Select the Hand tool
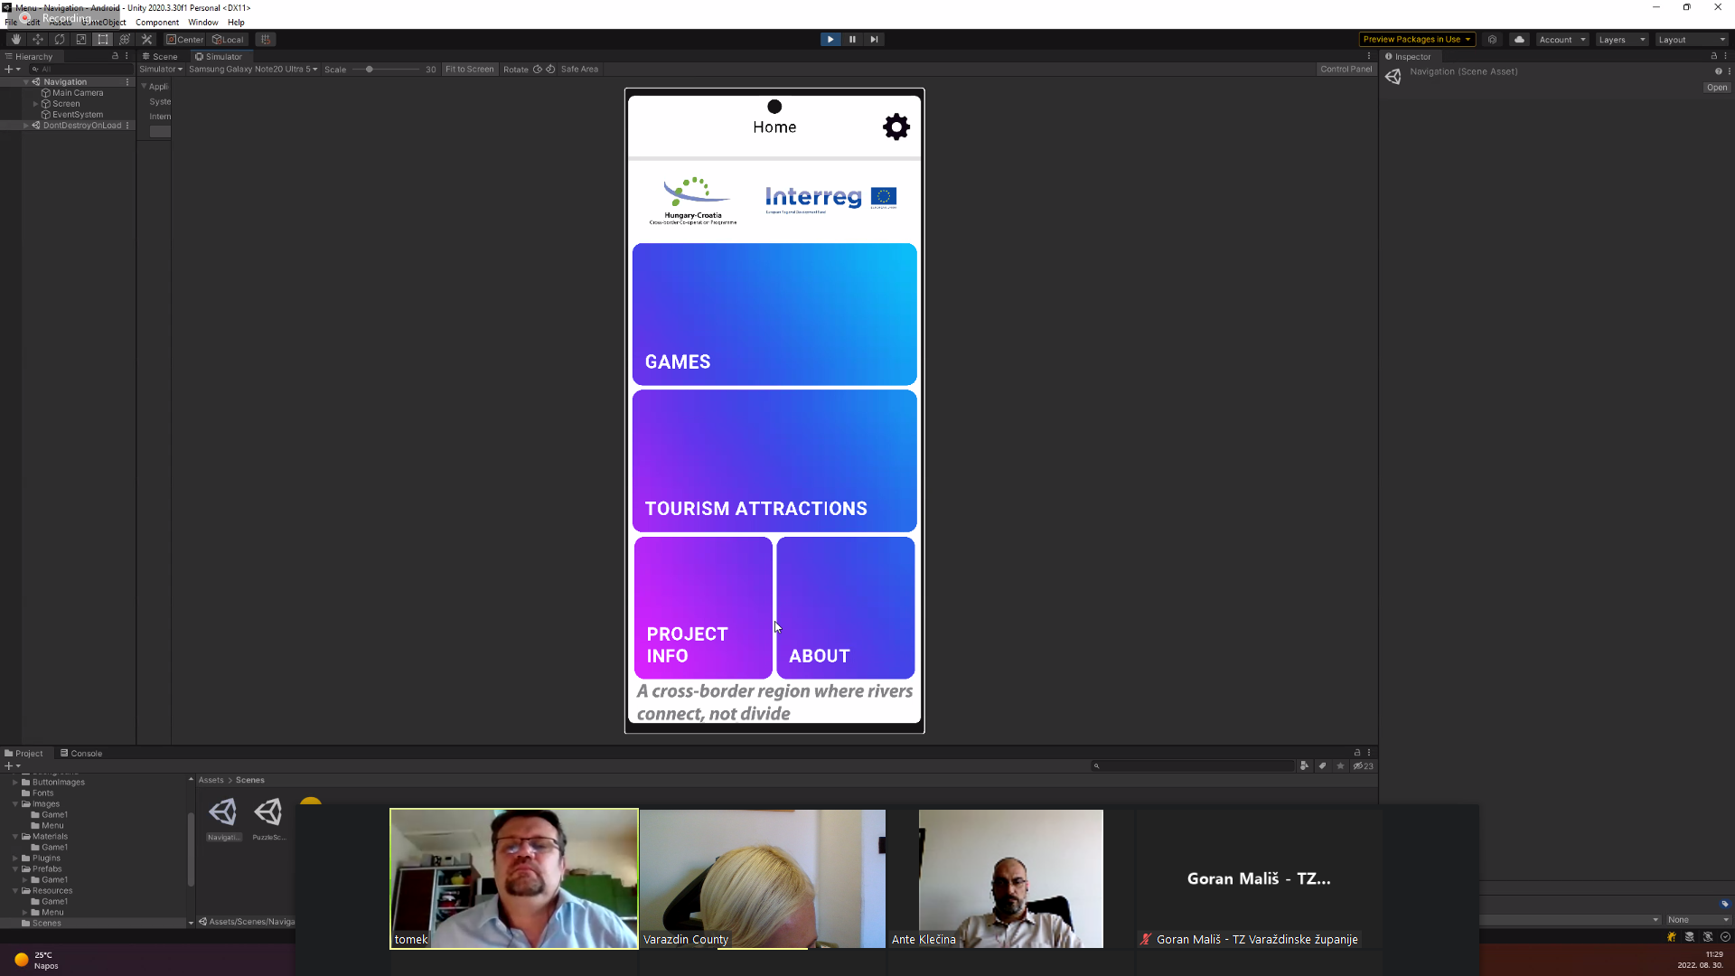The image size is (1735, 976). pyautogui.click(x=15, y=40)
